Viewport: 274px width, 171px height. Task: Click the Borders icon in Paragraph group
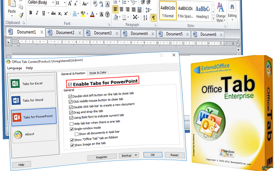tap(124, 17)
